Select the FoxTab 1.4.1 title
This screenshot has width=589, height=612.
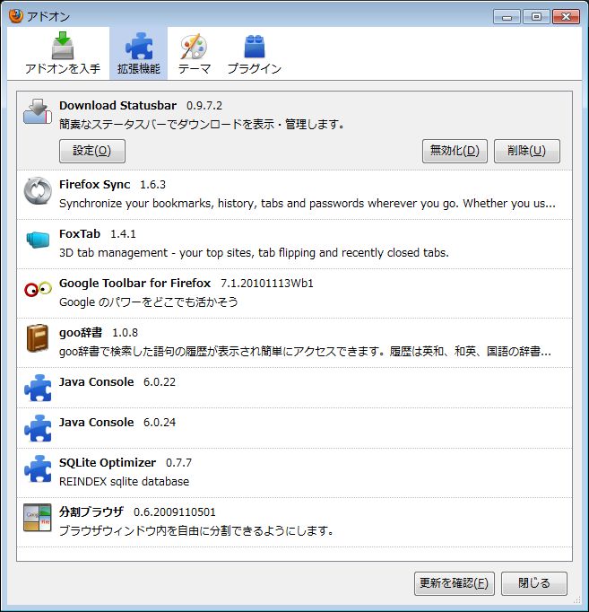[x=98, y=234]
